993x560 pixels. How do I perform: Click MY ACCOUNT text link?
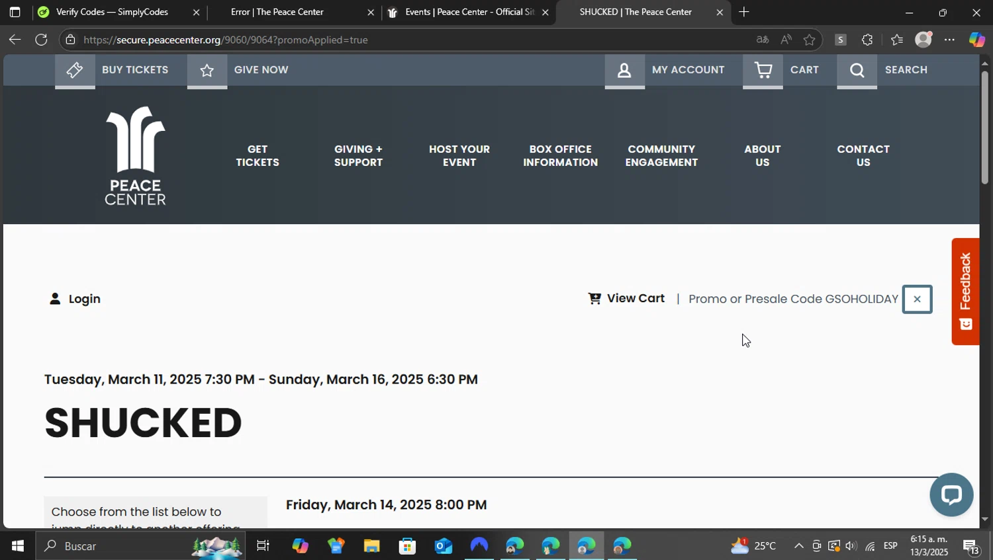(688, 69)
